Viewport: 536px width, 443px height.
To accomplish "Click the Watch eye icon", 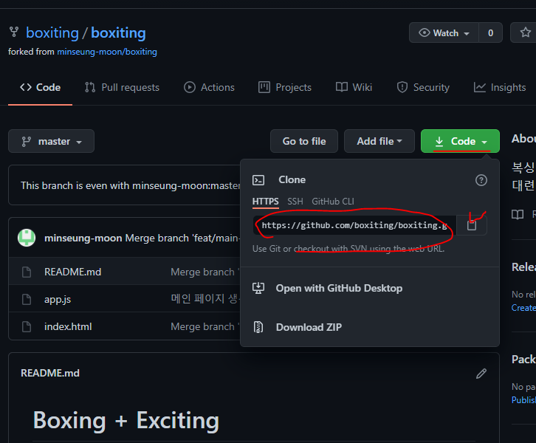I will click(425, 32).
